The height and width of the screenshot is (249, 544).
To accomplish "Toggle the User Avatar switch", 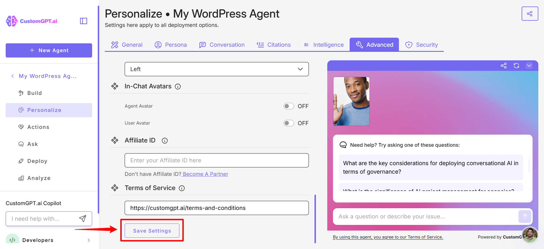I will (x=289, y=123).
